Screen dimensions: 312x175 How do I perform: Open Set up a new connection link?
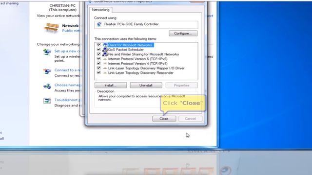click(67, 51)
